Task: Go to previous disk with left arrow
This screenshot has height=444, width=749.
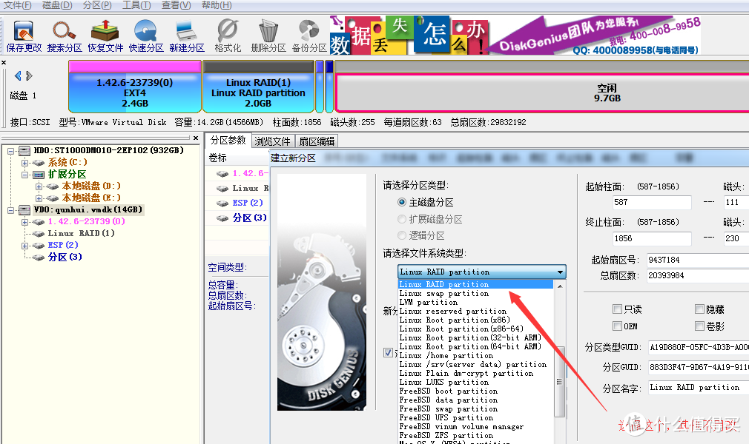Action: [18, 75]
